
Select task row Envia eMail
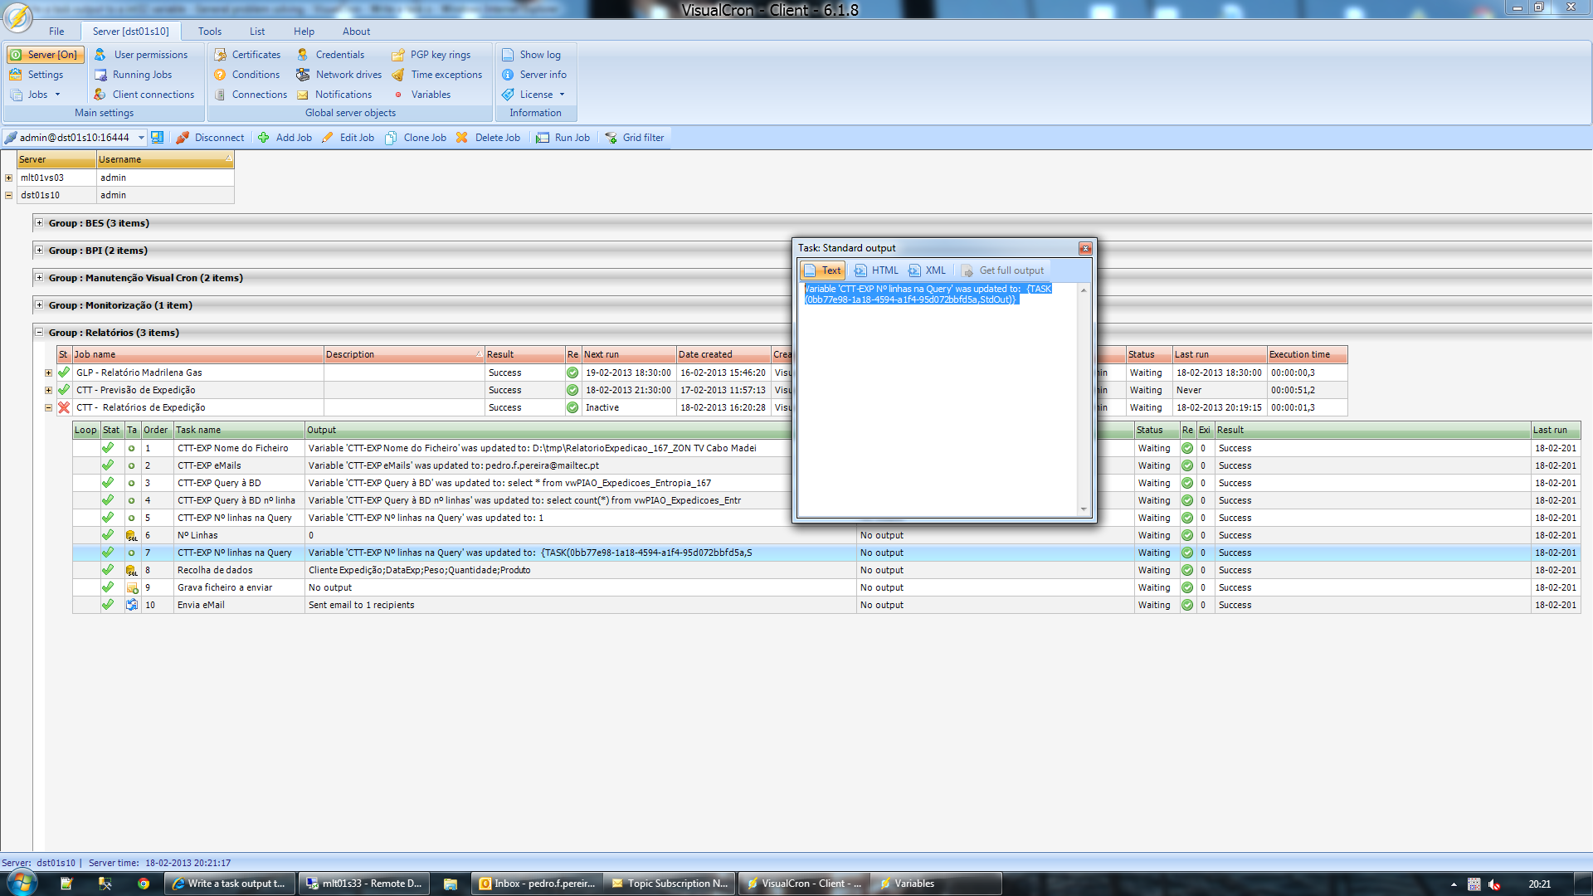826,605
